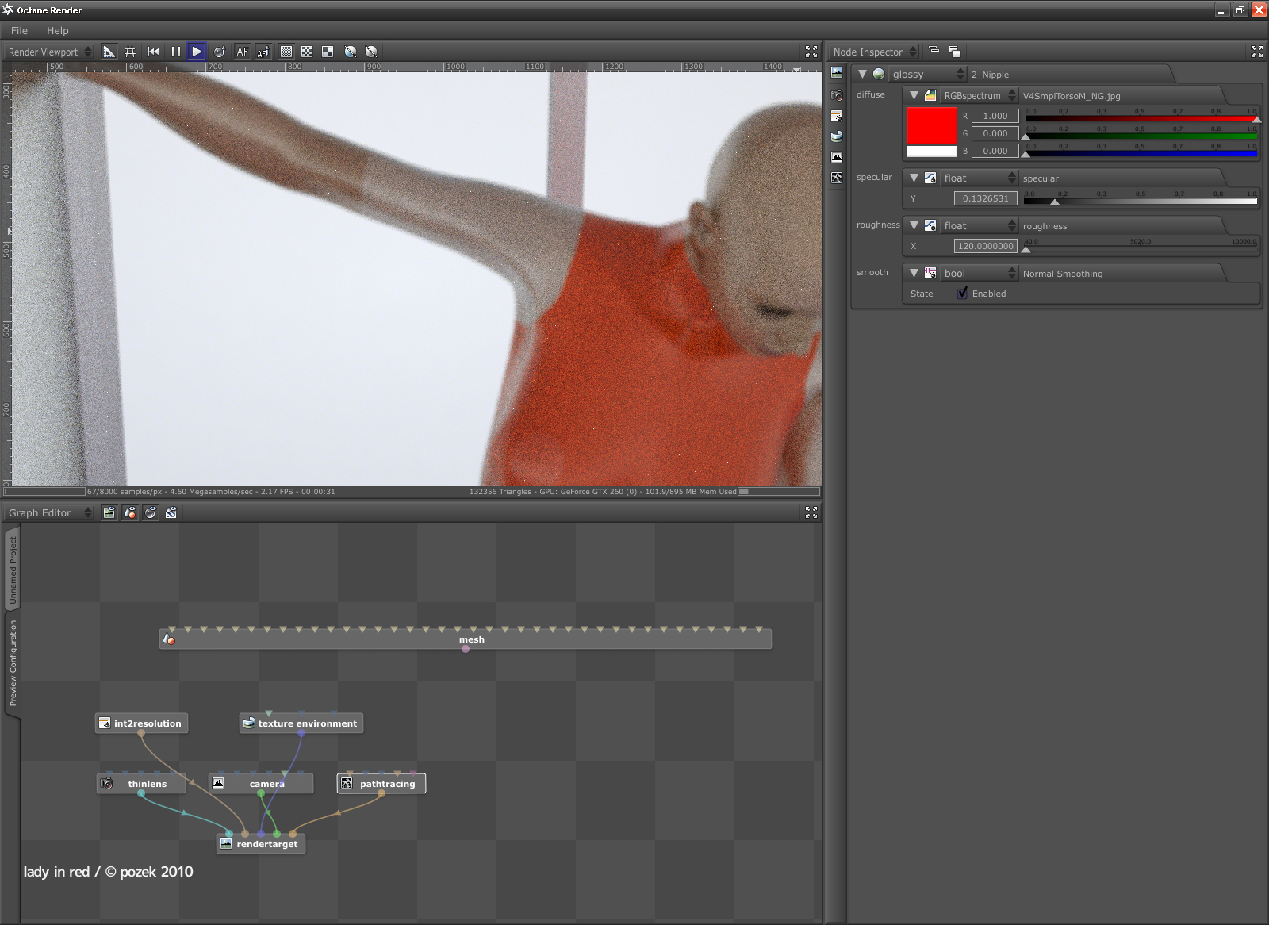Open the specular float type dropdown
This screenshot has width=1269, height=925.
[x=979, y=178]
